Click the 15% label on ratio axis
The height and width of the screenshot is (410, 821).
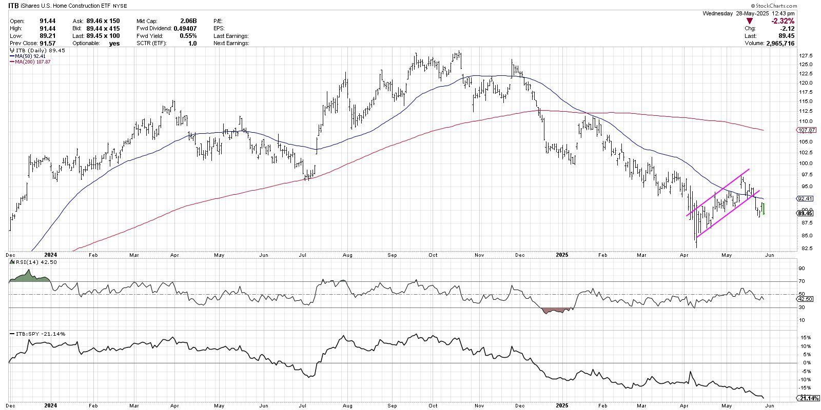806,338
